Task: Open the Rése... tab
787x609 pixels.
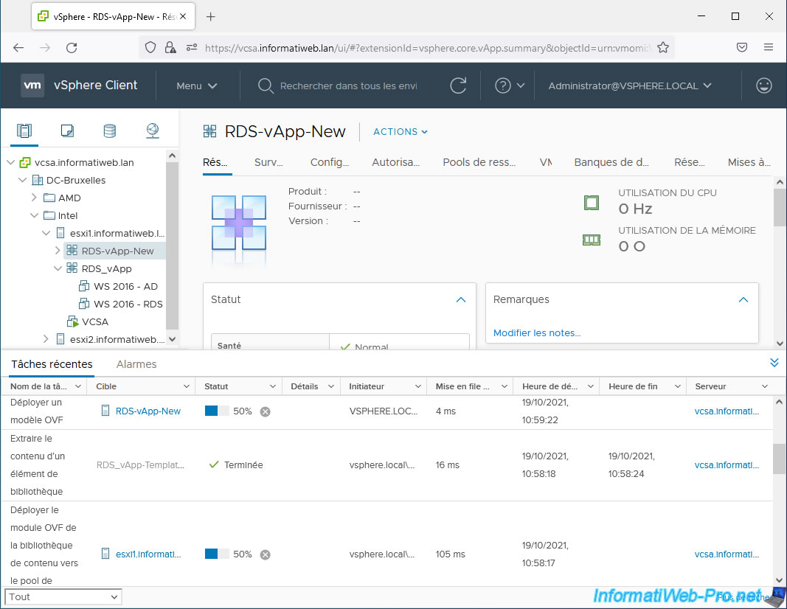Action: point(689,162)
